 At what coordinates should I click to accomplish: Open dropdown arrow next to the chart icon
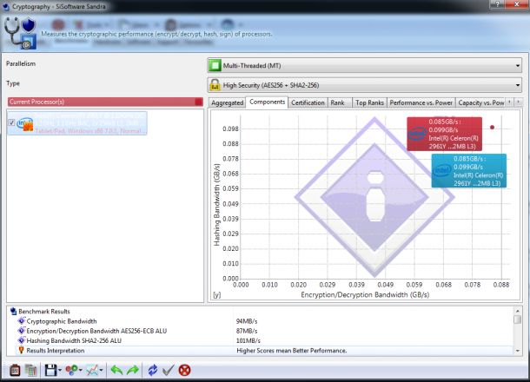tap(101, 371)
